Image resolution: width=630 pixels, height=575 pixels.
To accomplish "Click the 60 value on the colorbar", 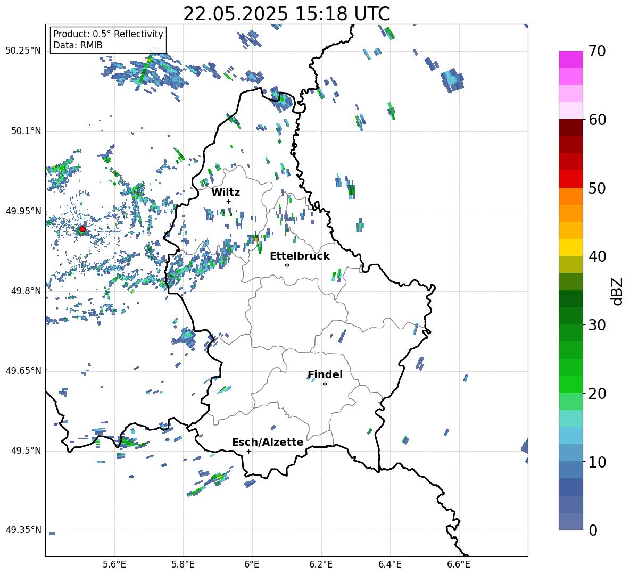I will (597, 120).
